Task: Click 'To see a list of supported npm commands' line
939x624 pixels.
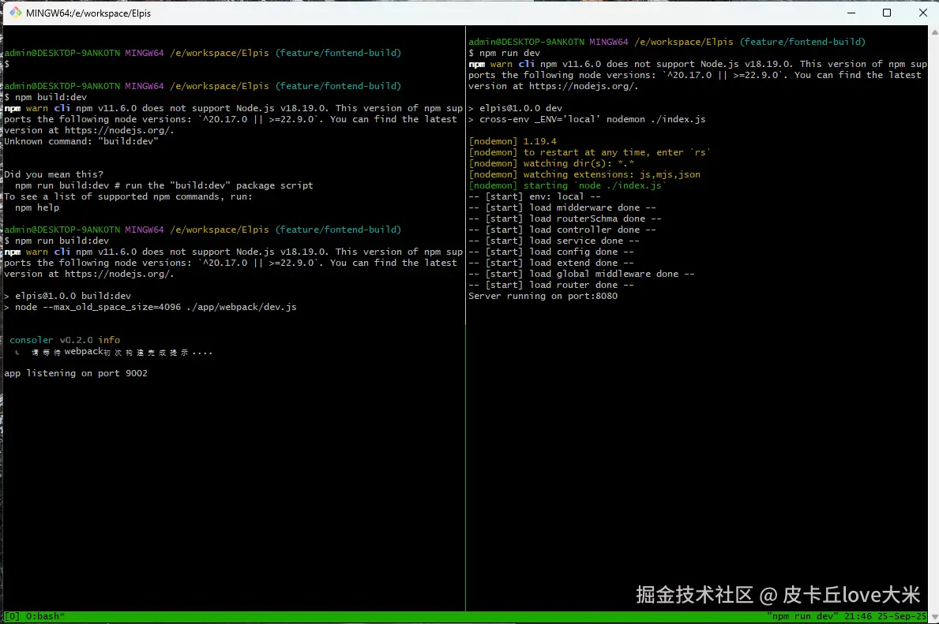Action: tap(128, 197)
